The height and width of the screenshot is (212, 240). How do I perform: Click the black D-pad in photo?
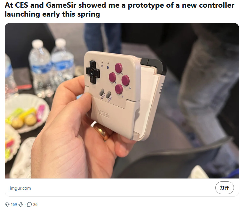click(x=93, y=72)
